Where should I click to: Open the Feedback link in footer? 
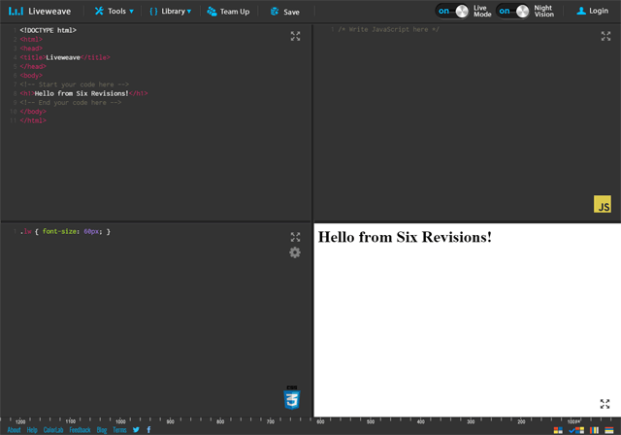[x=80, y=430]
